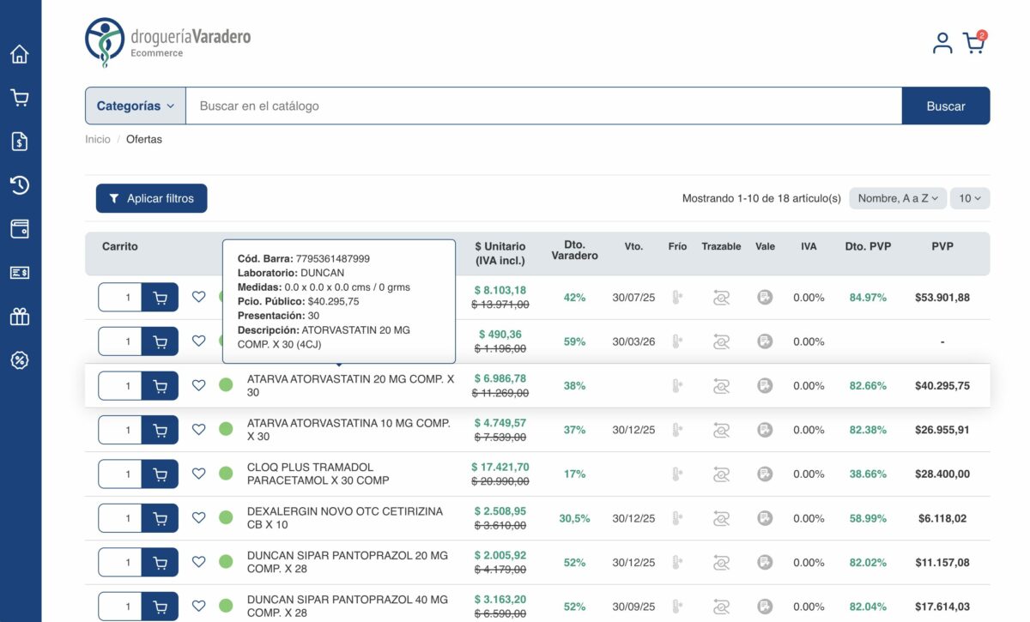
Task: Open the wallet icon in sidebar
Action: click(x=20, y=229)
